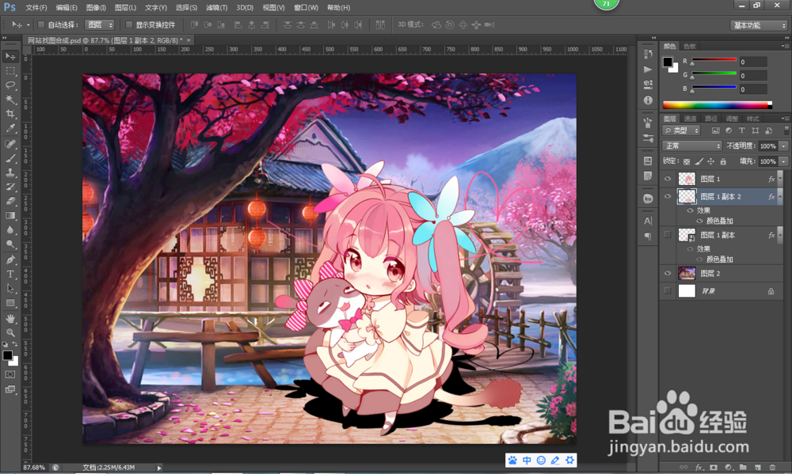Click the R value input field
Viewport: 792px width, 474px height.
753,62
